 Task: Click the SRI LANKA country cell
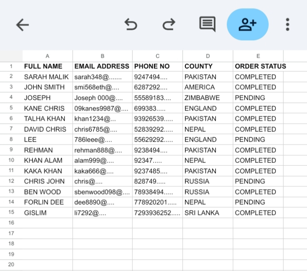[202, 213]
